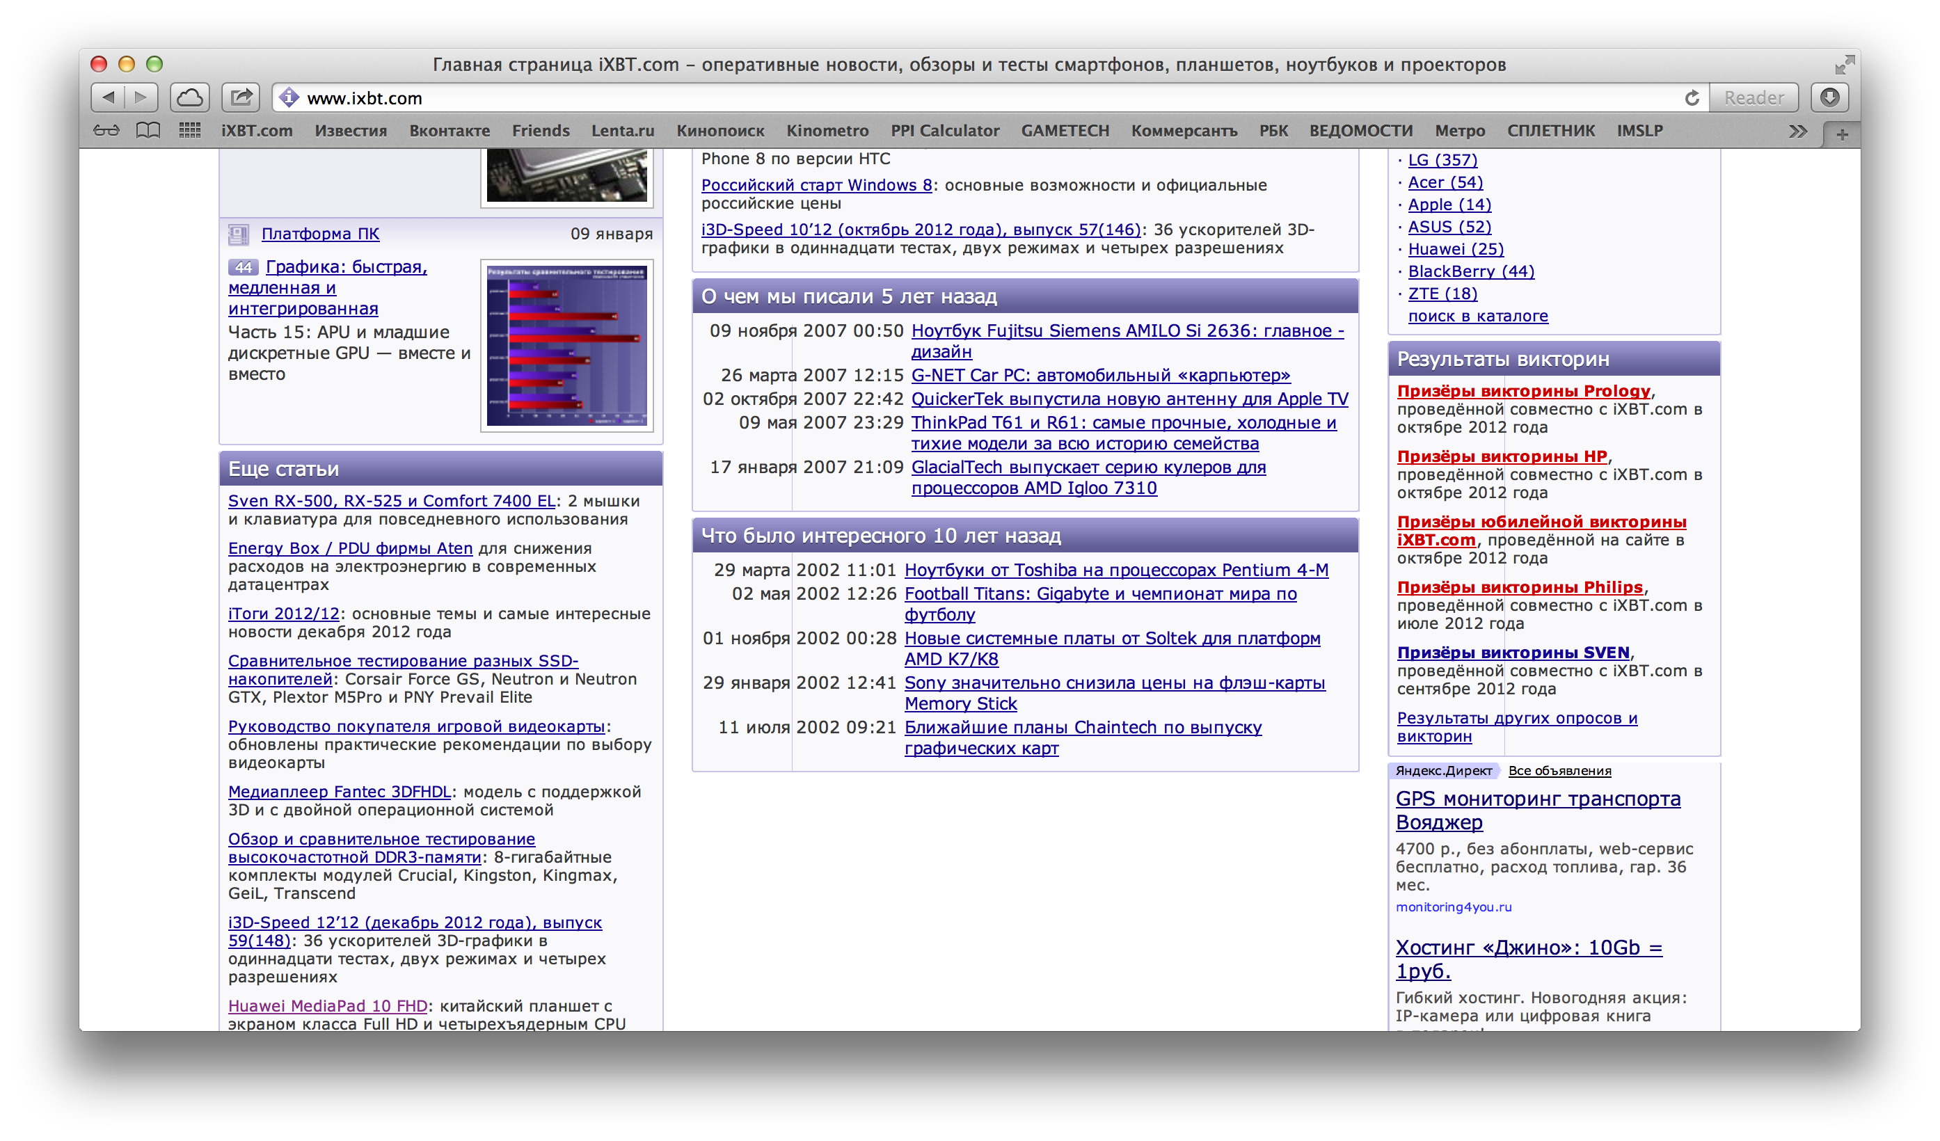Click the graphics chart thumbnail image
The image size is (1940, 1141).
click(x=566, y=346)
